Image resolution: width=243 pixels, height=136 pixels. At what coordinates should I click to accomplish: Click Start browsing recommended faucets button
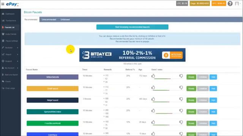[x=133, y=27]
